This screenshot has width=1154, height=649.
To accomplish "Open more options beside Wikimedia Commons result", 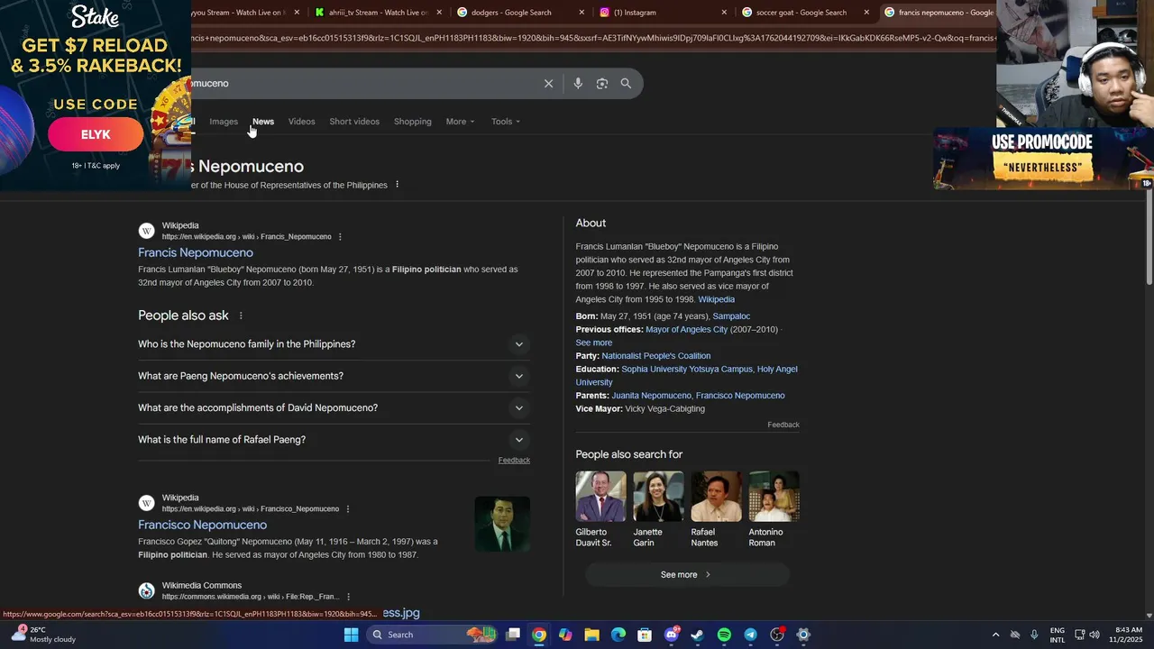I will (x=348, y=597).
